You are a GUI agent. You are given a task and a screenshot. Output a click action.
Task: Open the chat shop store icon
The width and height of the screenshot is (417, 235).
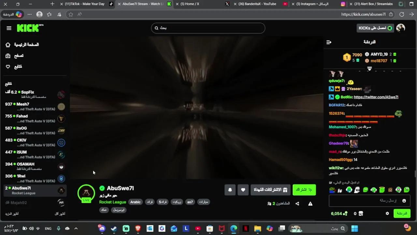point(361,213)
